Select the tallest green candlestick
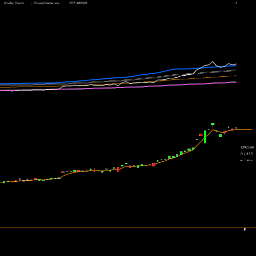This screenshot has width=256, height=256. point(205,137)
